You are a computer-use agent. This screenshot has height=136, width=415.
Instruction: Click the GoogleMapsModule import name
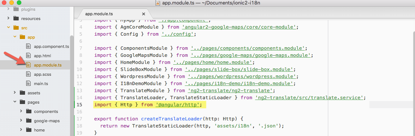[144, 55]
